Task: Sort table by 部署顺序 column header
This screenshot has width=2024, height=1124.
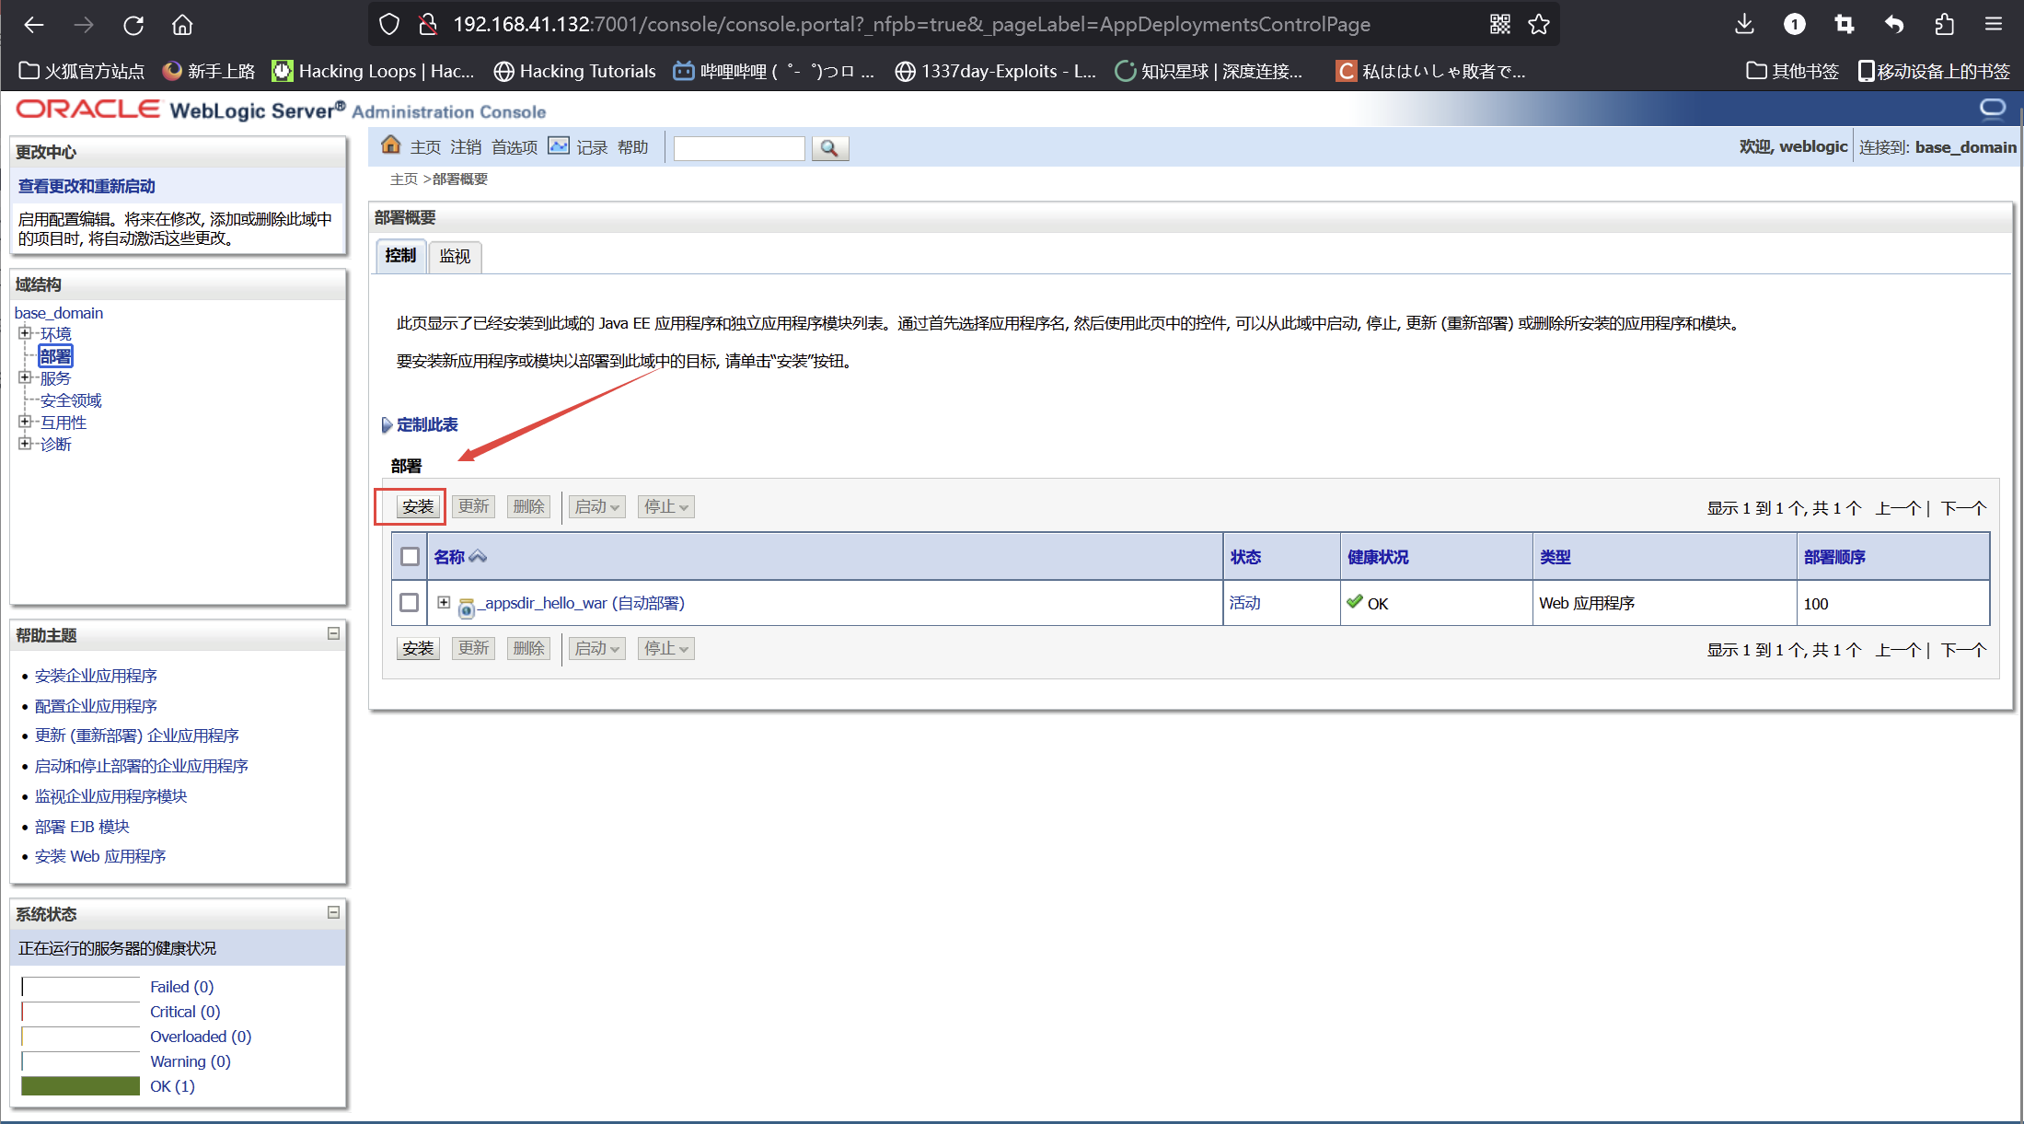Action: point(1834,557)
